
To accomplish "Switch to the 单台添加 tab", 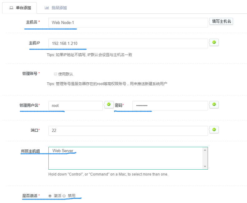I will [20, 8].
